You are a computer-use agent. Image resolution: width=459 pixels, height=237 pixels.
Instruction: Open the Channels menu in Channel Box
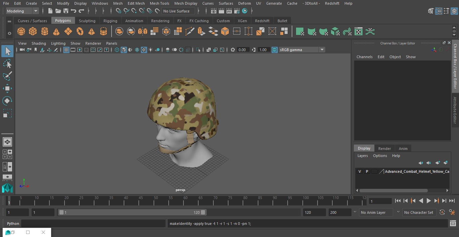point(364,57)
